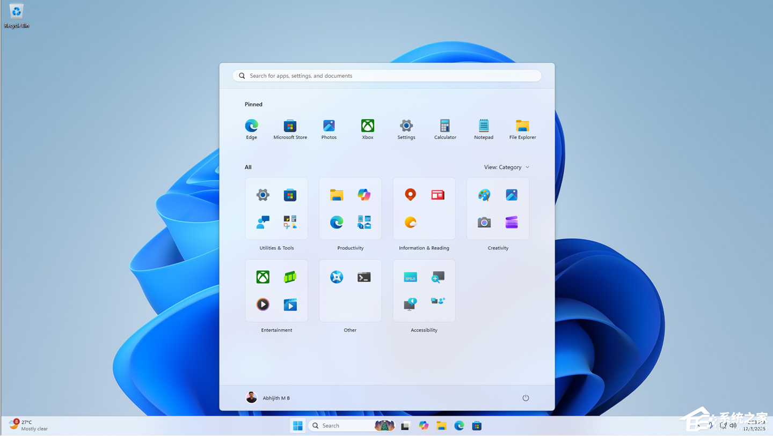Launch Magnifier in Accessibility category
The height and width of the screenshot is (436, 773).
(438, 277)
